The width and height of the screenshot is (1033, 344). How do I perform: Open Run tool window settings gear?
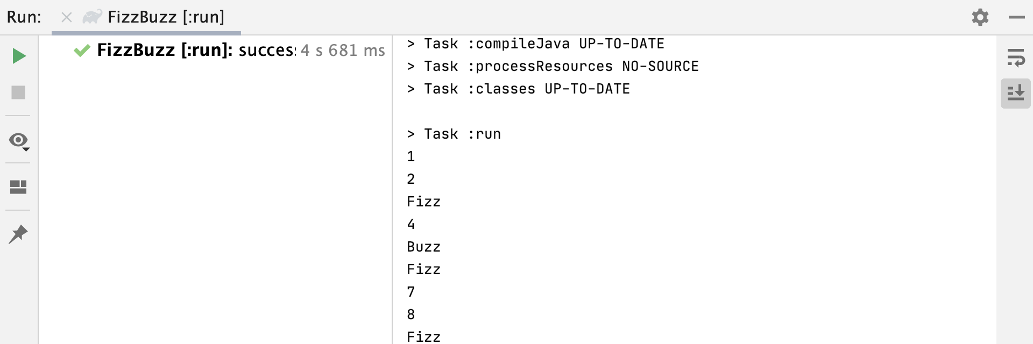coord(980,17)
